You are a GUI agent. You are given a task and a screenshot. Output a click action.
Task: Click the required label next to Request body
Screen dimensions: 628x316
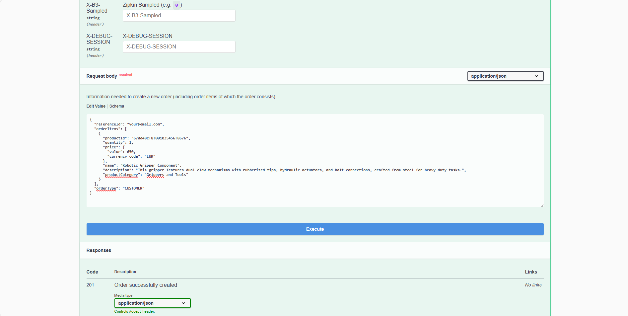tap(125, 74)
